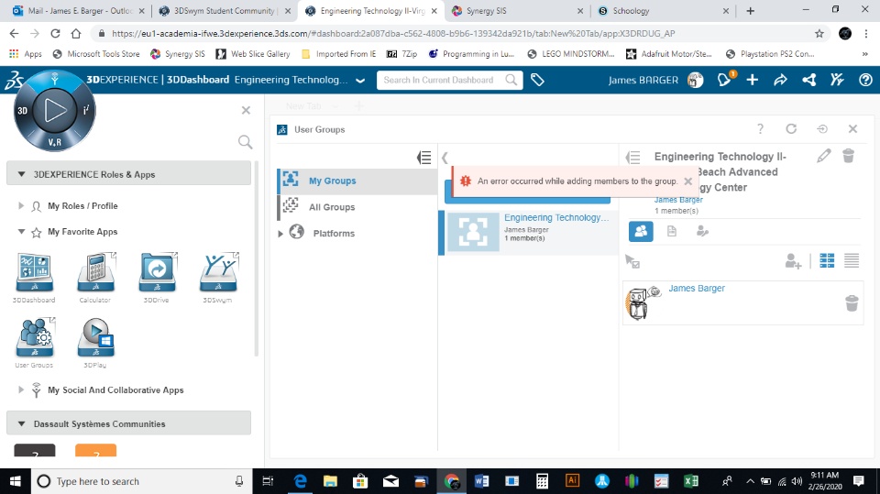Viewport: 880px width, 494px height.
Task: Open the group owners tab icon
Action: point(702,231)
